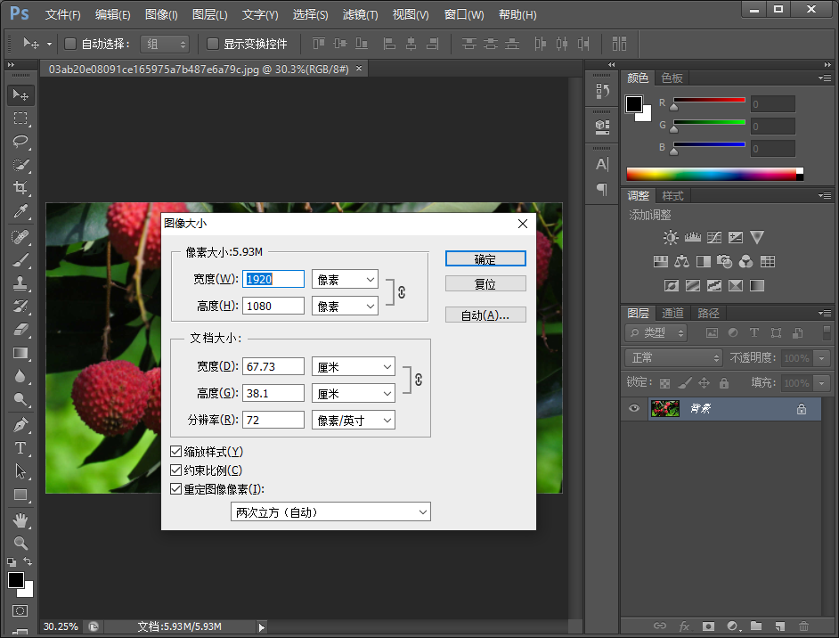Click the Brightness/Contrast adjustment icon
The height and width of the screenshot is (638, 839).
[671, 238]
